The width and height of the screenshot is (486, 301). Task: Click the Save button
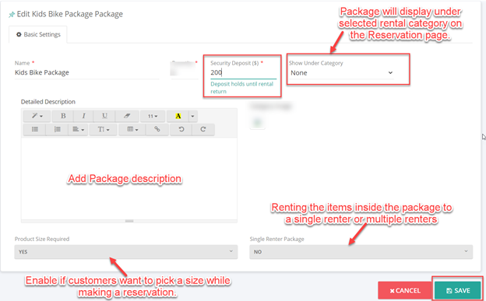[458, 290]
